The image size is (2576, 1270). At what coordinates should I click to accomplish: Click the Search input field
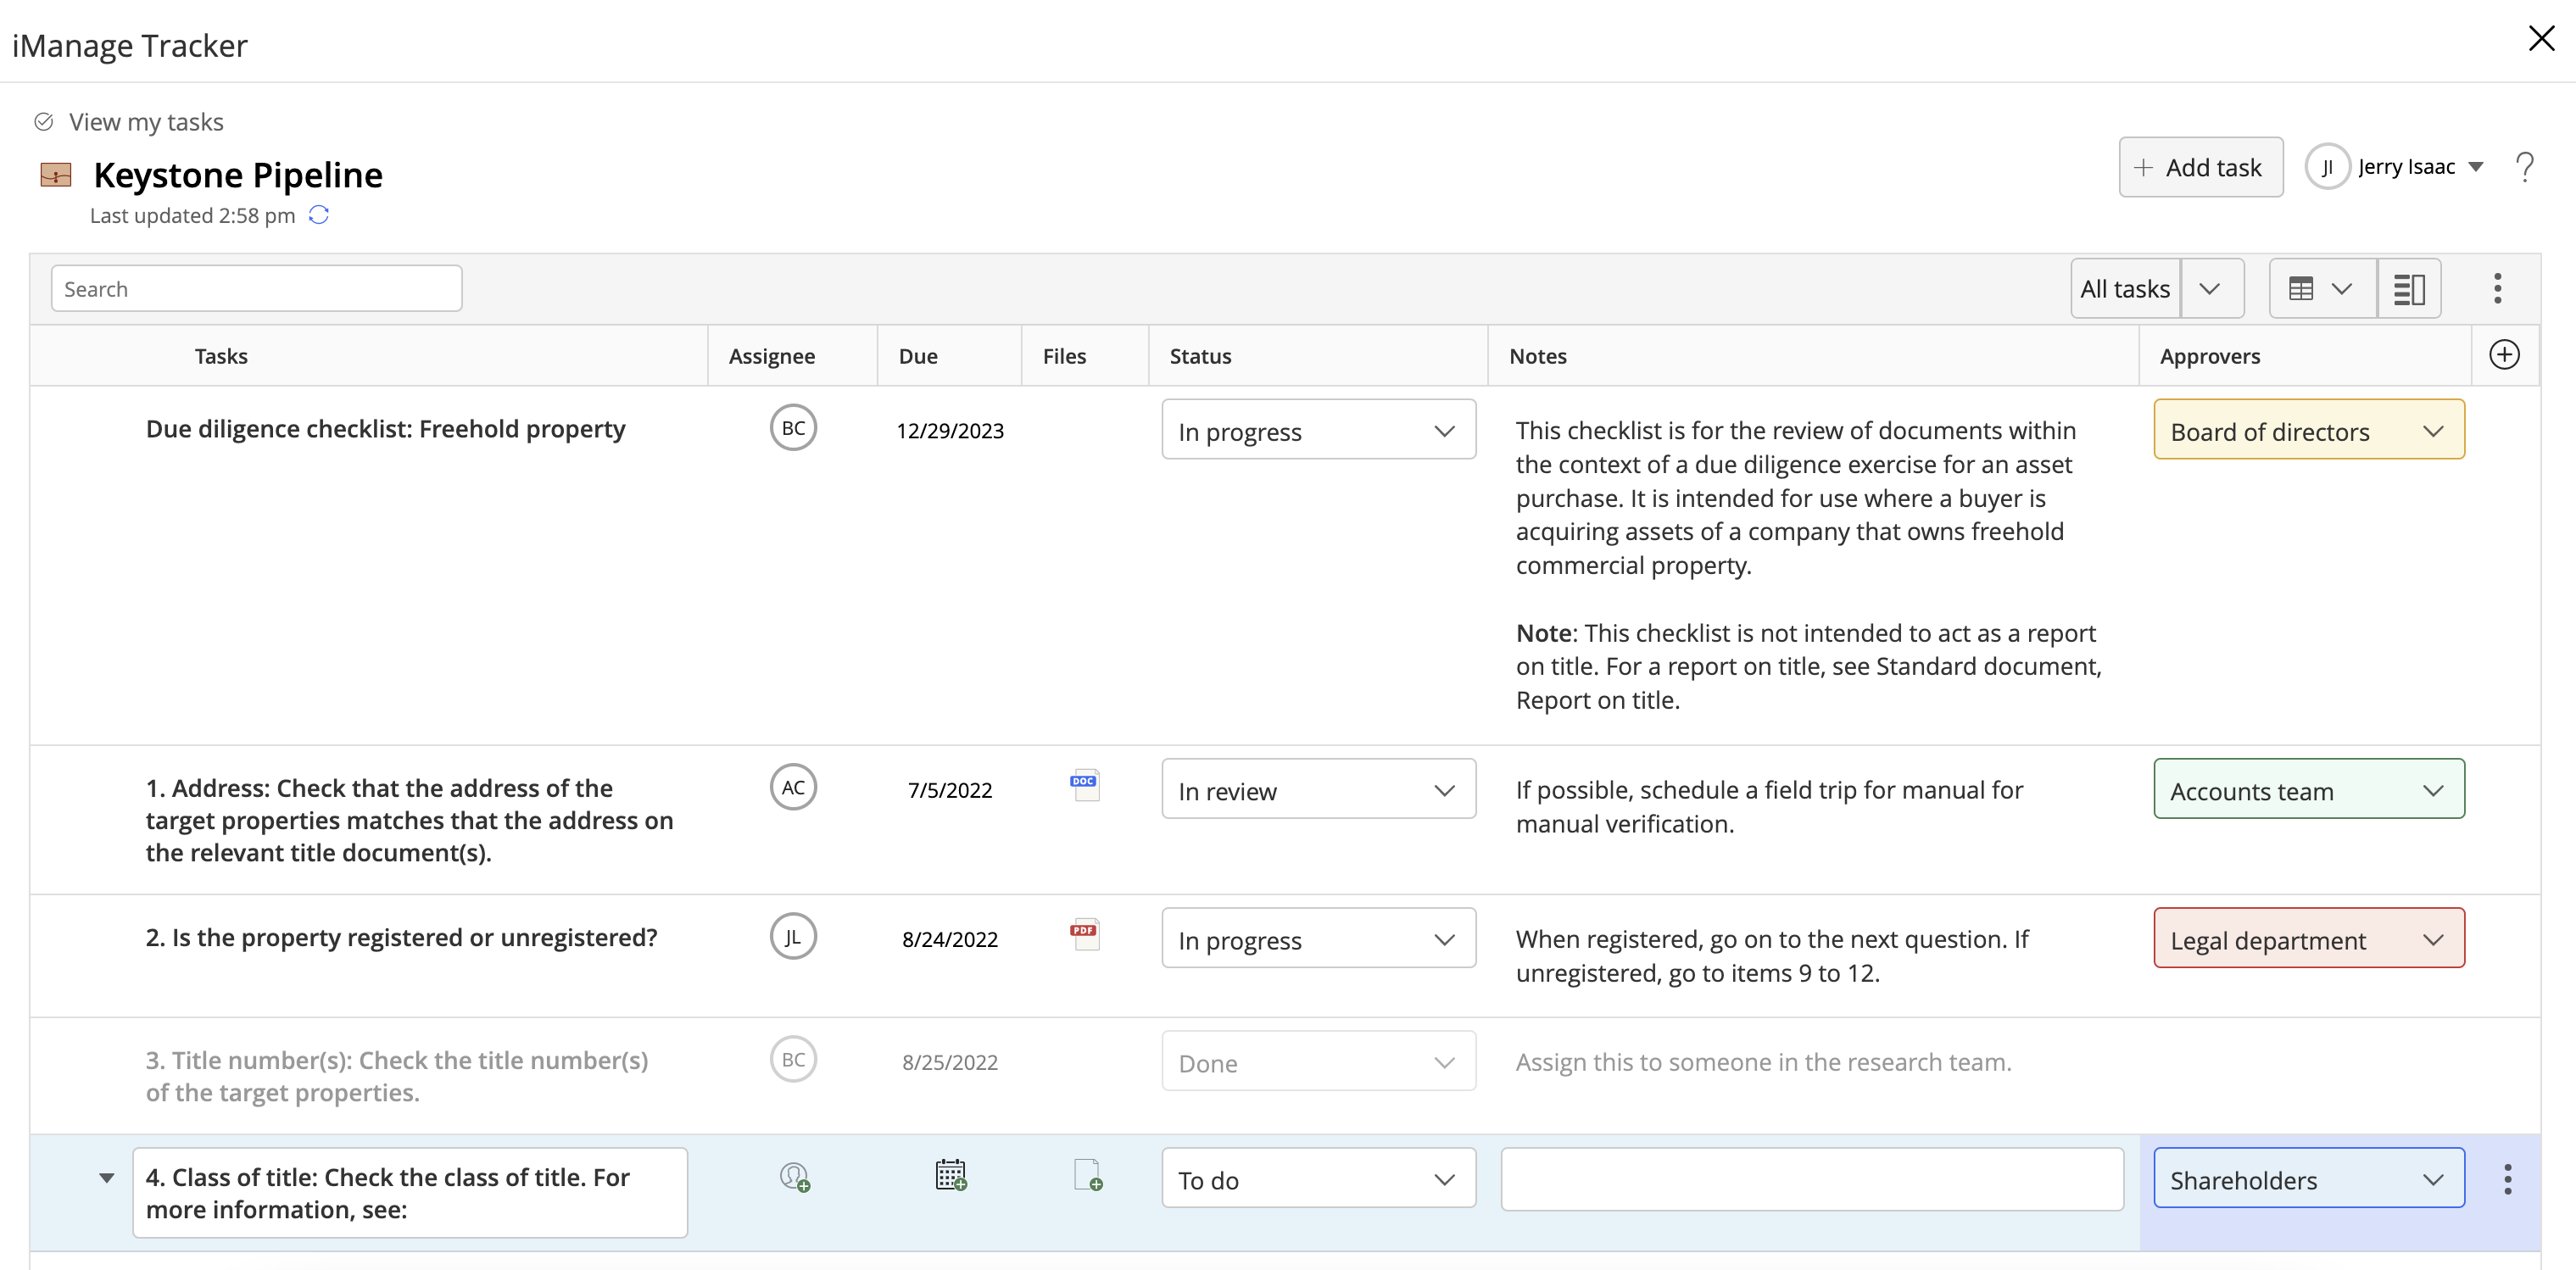coord(256,289)
